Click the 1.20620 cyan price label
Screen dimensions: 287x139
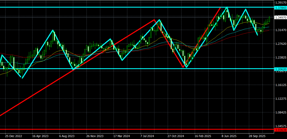tap(280, 69)
